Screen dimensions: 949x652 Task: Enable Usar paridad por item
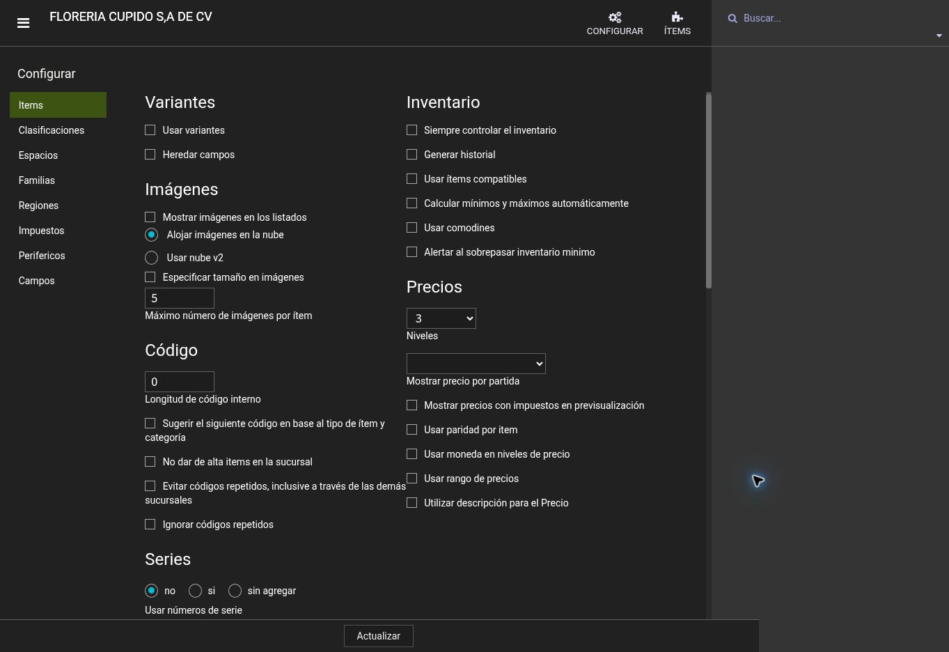(412, 430)
